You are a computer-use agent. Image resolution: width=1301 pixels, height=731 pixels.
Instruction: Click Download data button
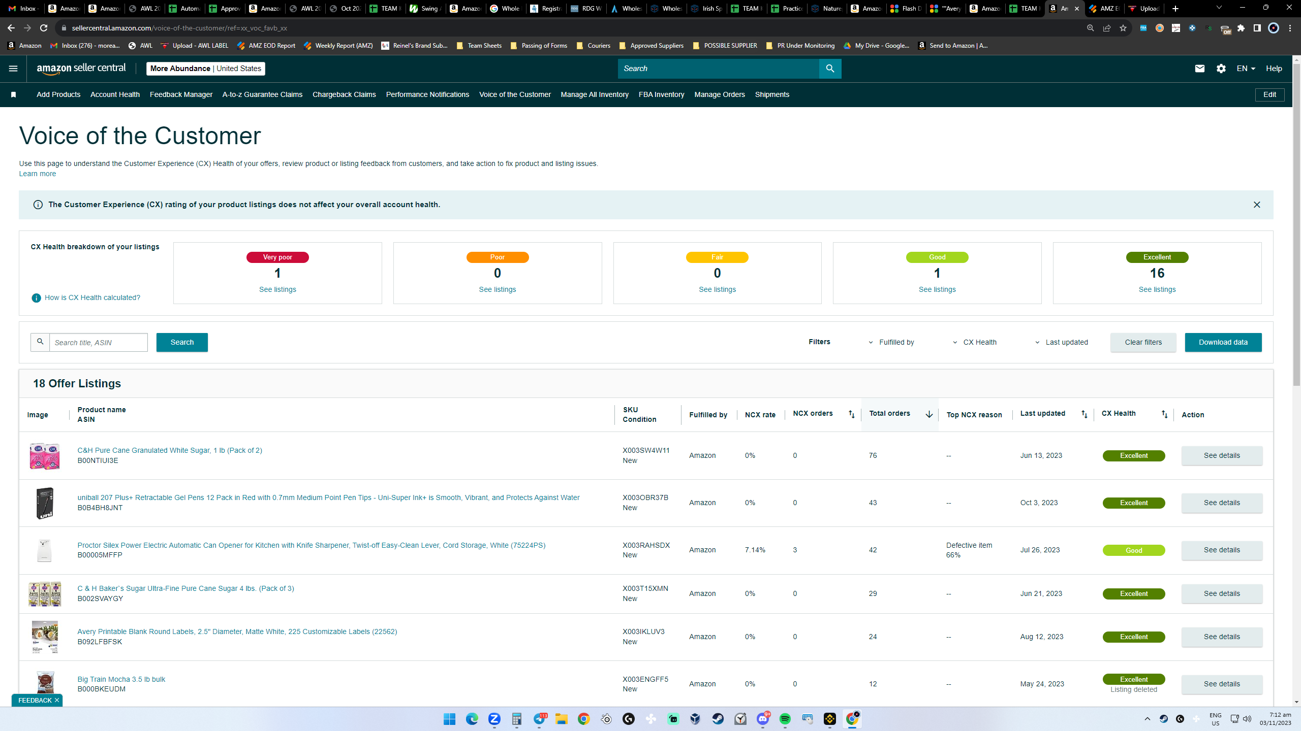click(x=1223, y=342)
